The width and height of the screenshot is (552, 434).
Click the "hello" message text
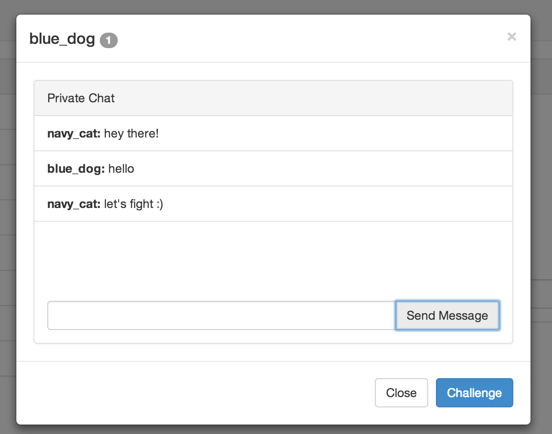click(x=121, y=169)
